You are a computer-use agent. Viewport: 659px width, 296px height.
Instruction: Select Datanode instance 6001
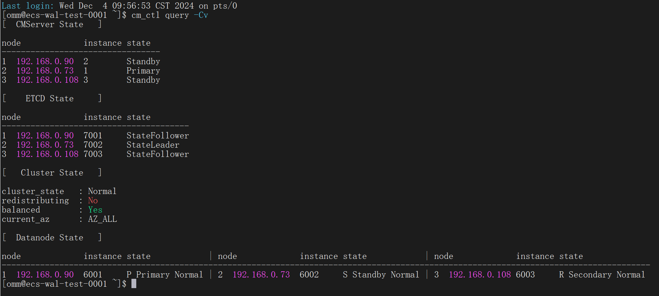[x=93, y=275]
